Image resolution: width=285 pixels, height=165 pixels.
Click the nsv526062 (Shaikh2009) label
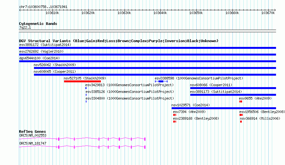tap(55, 65)
